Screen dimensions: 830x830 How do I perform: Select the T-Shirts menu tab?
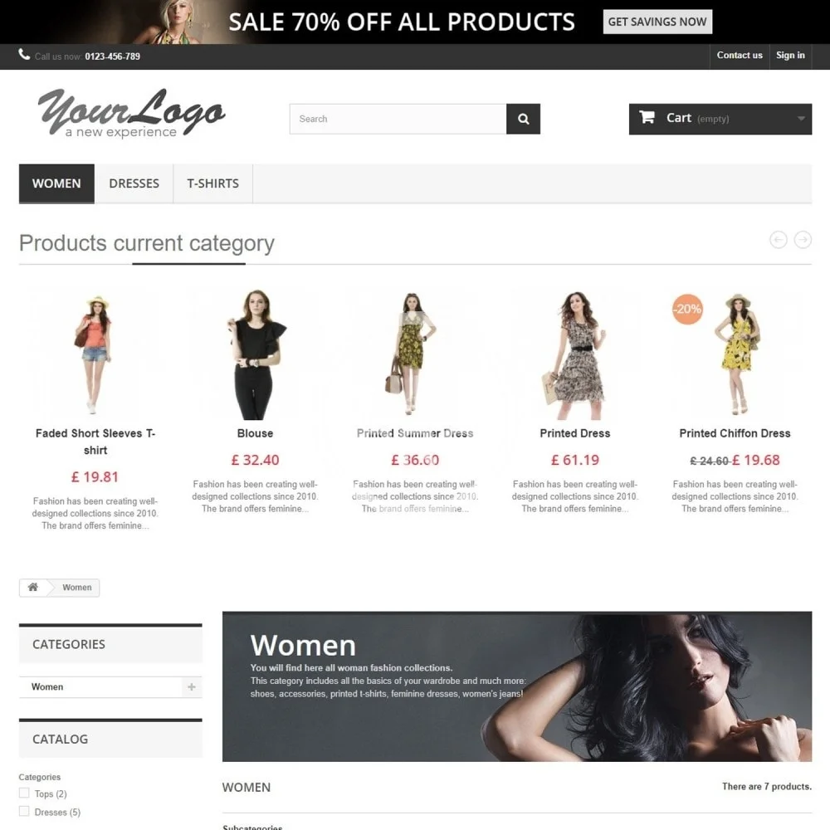click(x=212, y=183)
